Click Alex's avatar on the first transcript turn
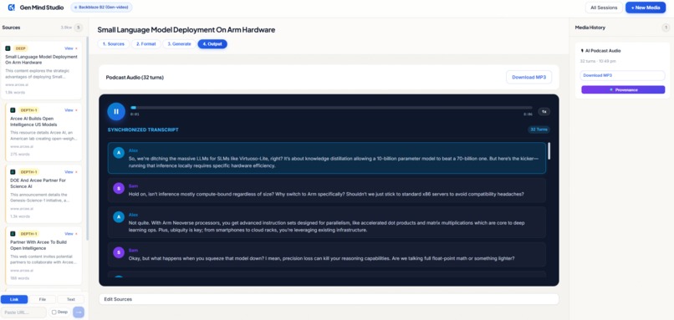This screenshot has width=674, height=320. point(119,153)
